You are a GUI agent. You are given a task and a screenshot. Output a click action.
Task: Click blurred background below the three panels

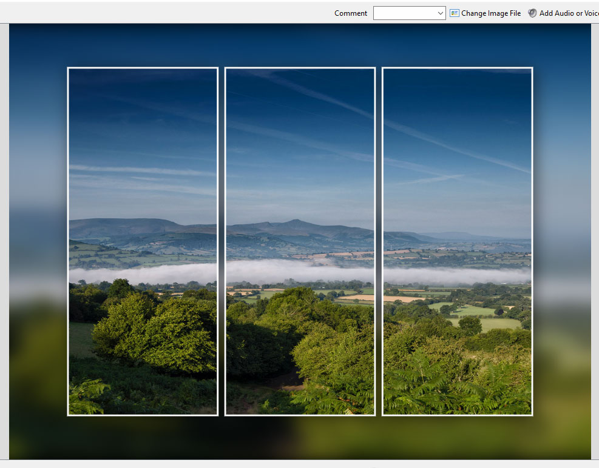pos(300,438)
